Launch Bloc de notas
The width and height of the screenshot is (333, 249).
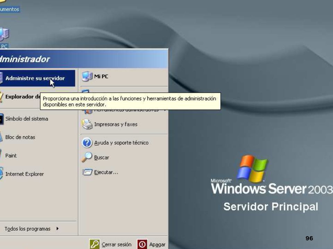[20, 137]
